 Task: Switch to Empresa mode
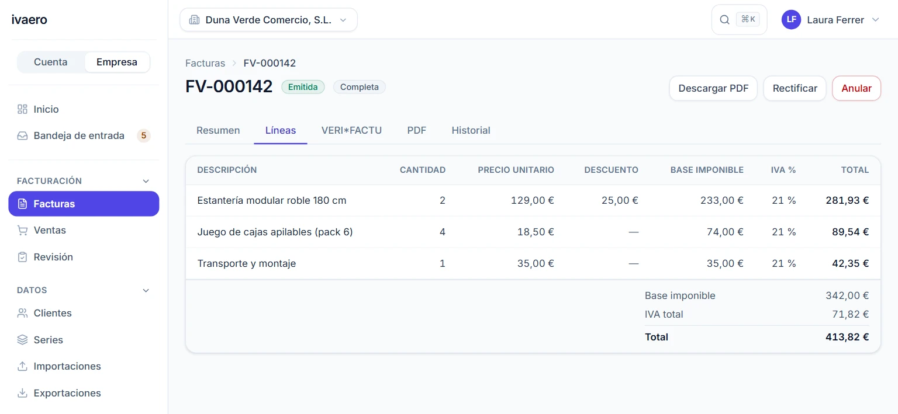pos(117,62)
